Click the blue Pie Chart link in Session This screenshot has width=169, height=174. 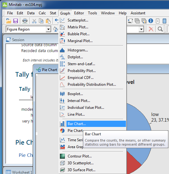[x=26, y=155]
